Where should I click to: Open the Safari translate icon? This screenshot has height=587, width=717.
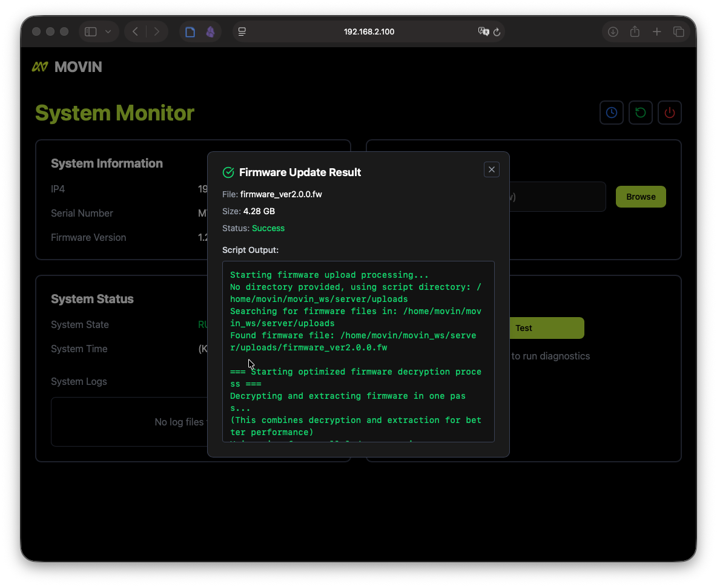(x=483, y=32)
